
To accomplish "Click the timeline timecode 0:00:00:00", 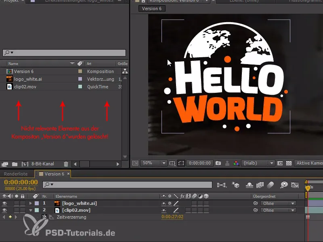I will pos(21,182).
